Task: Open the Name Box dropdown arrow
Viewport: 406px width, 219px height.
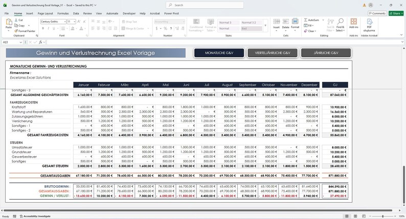Action: point(21,42)
